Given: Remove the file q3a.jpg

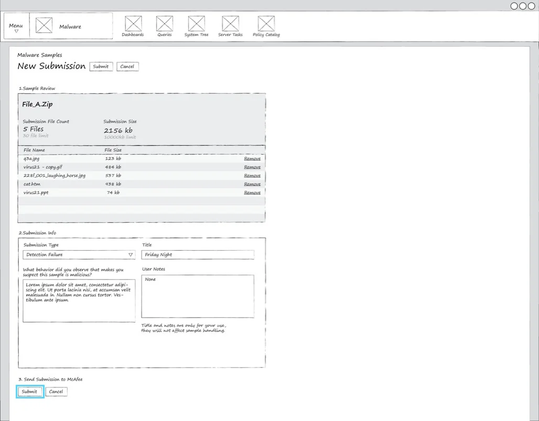Looking at the screenshot, I should tap(252, 158).
